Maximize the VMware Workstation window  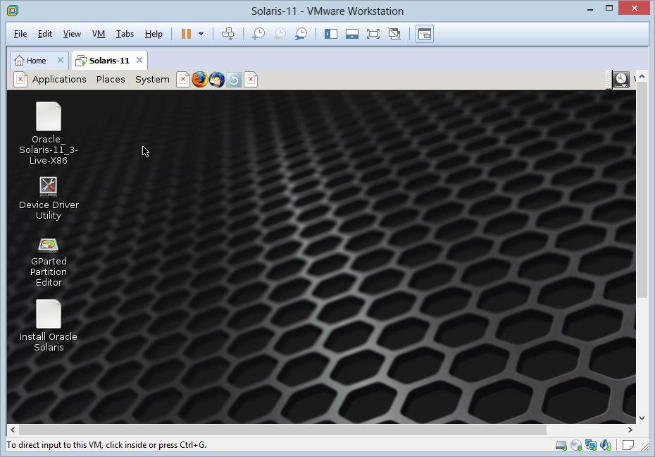(609, 8)
